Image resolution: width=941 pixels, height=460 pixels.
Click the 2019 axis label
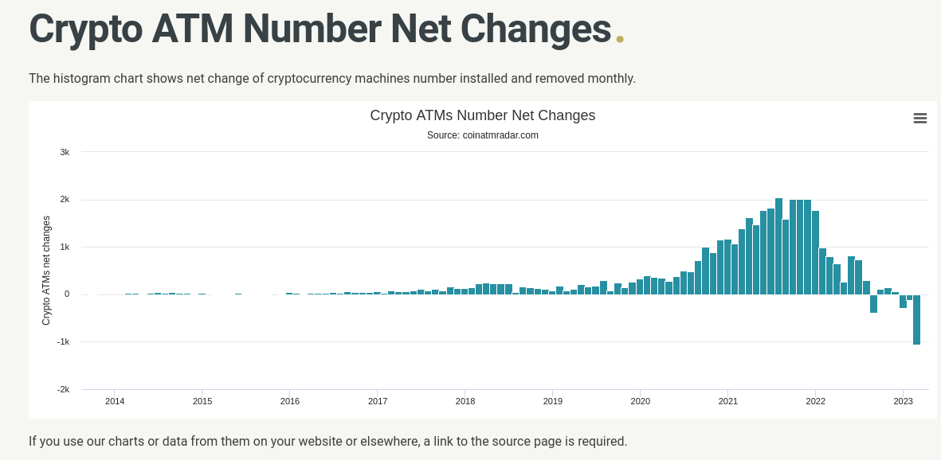553,402
